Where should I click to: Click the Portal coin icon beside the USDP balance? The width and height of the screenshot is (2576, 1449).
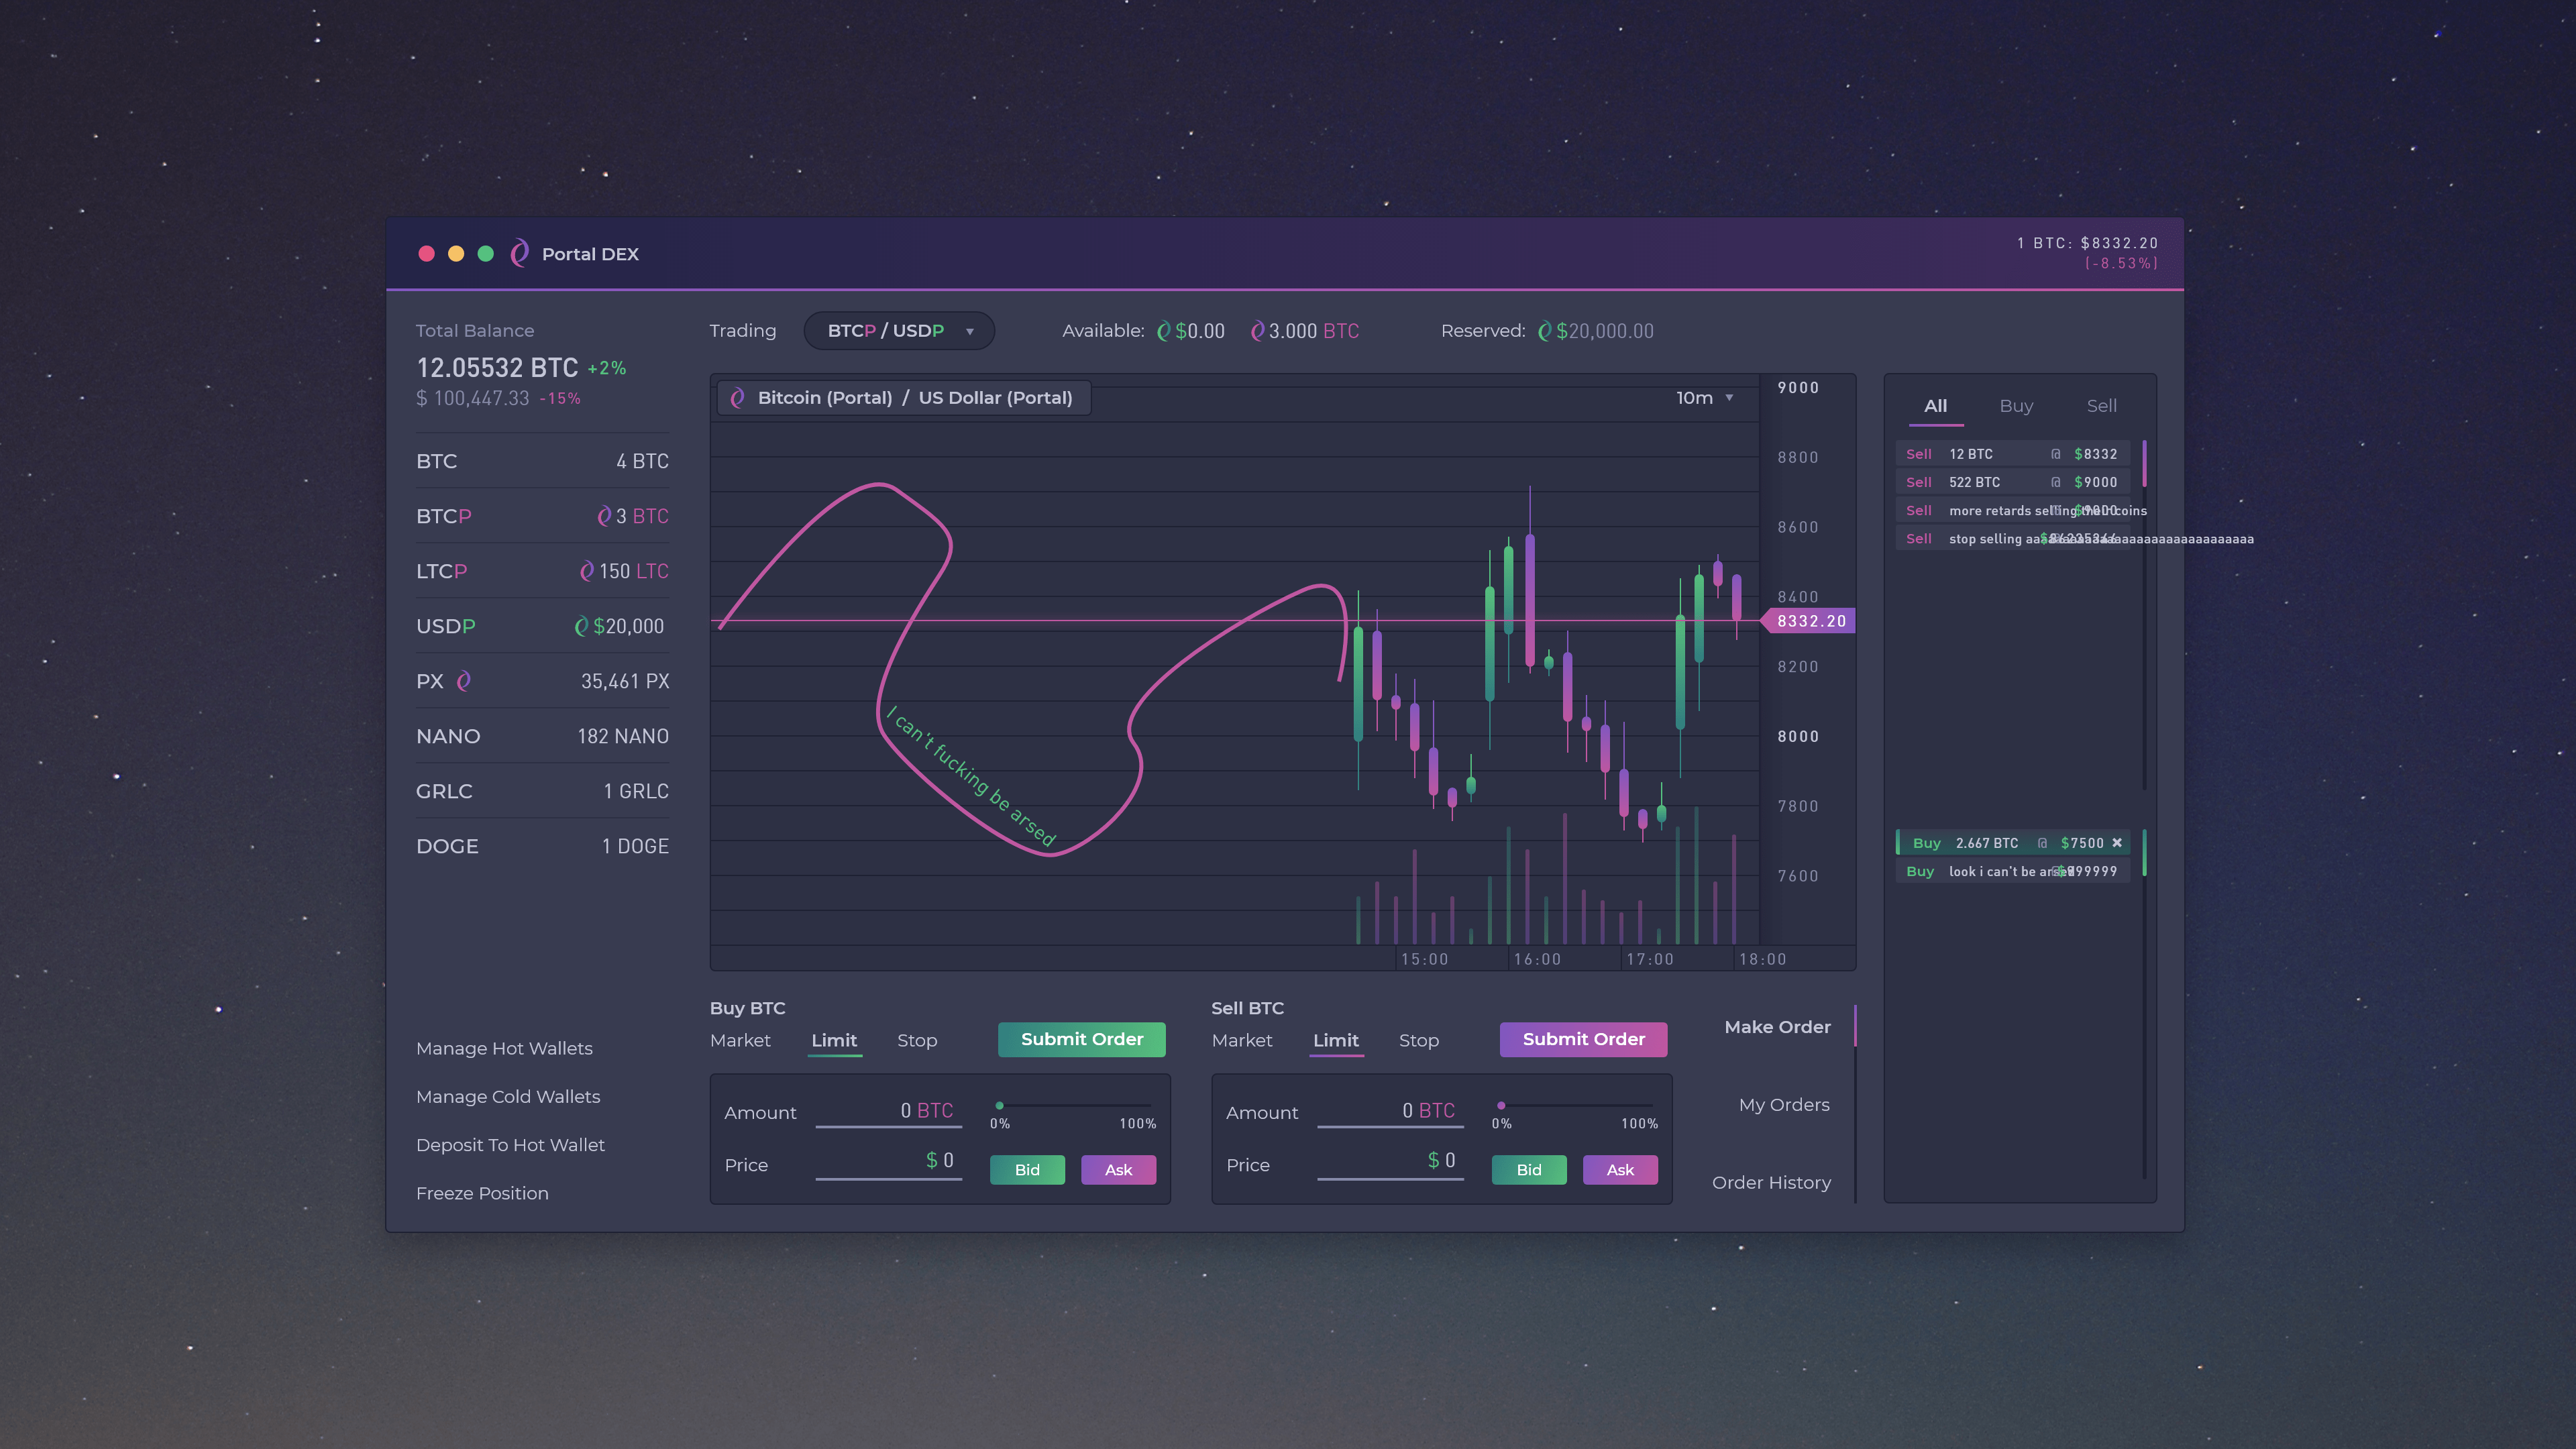[x=581, y=626]
